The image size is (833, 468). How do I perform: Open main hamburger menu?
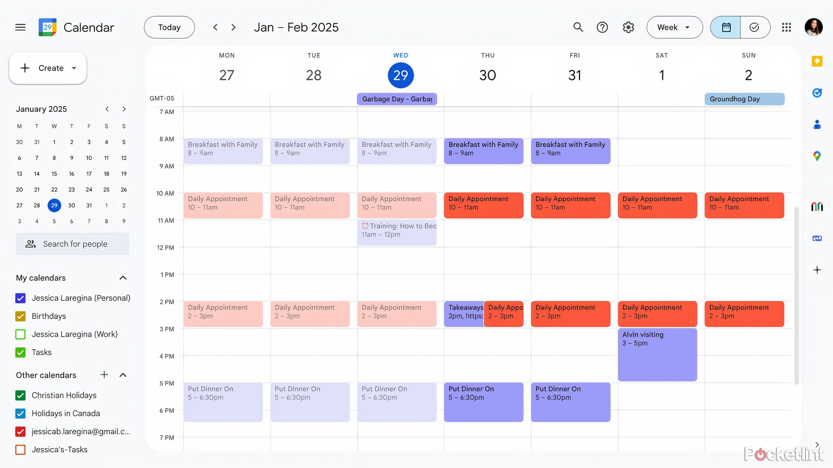20,27
